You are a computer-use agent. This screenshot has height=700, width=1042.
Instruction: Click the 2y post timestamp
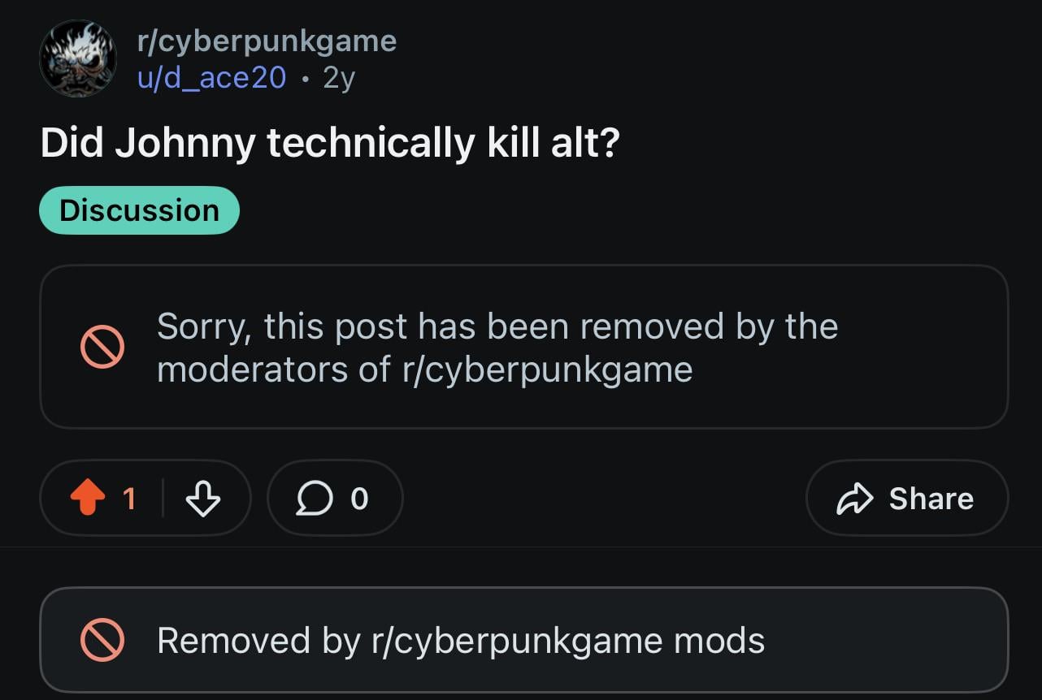tap(339, 78)
